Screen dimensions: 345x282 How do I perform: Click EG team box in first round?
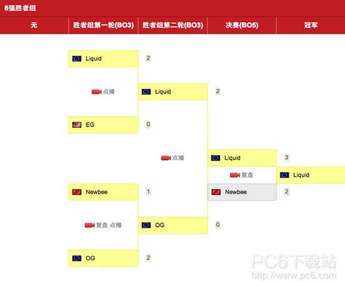click(103, 125)
